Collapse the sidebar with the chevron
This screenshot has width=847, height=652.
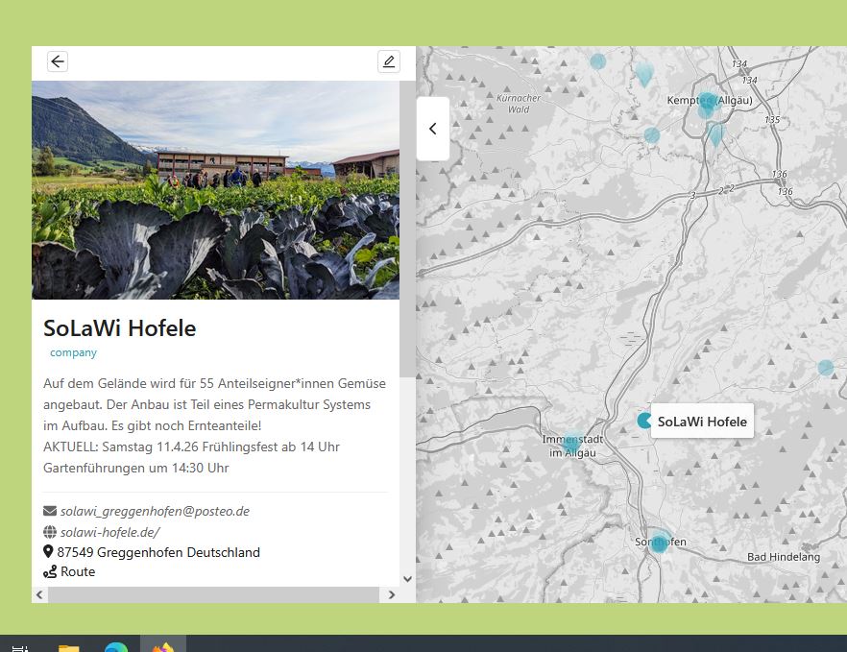433,129
